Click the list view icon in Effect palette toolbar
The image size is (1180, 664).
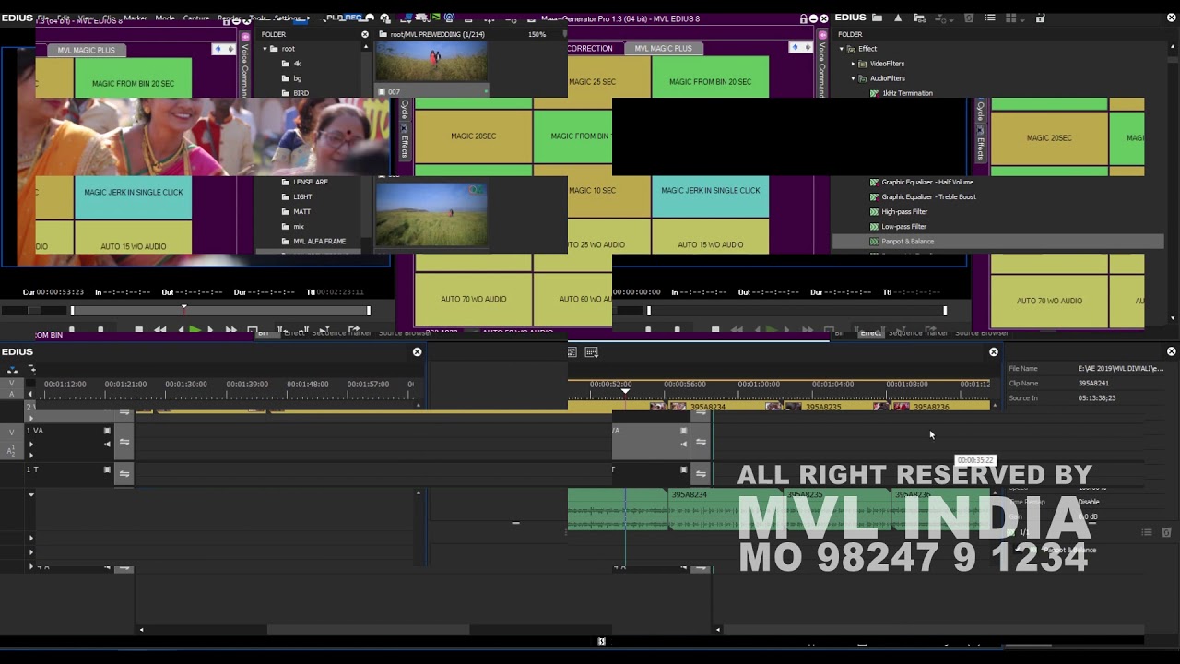click(989, 18)
